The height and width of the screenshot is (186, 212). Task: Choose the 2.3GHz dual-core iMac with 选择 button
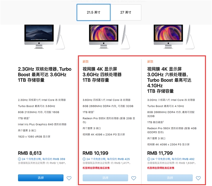(41, 178)
